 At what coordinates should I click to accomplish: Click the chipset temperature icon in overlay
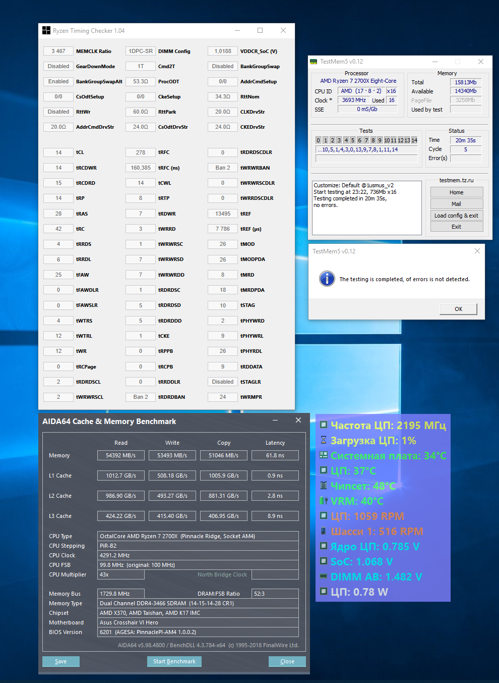click(x=324, y=486)
